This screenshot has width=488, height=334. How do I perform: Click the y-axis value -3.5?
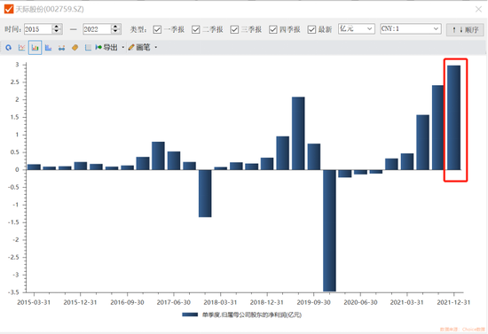pos(13,292)
